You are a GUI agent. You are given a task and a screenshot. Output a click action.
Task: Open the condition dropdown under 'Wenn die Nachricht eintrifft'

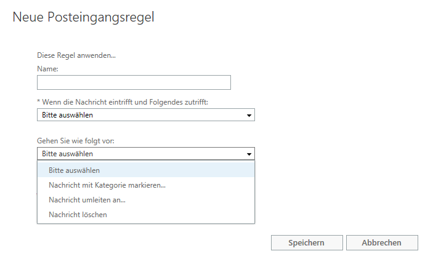pos(146,115)
